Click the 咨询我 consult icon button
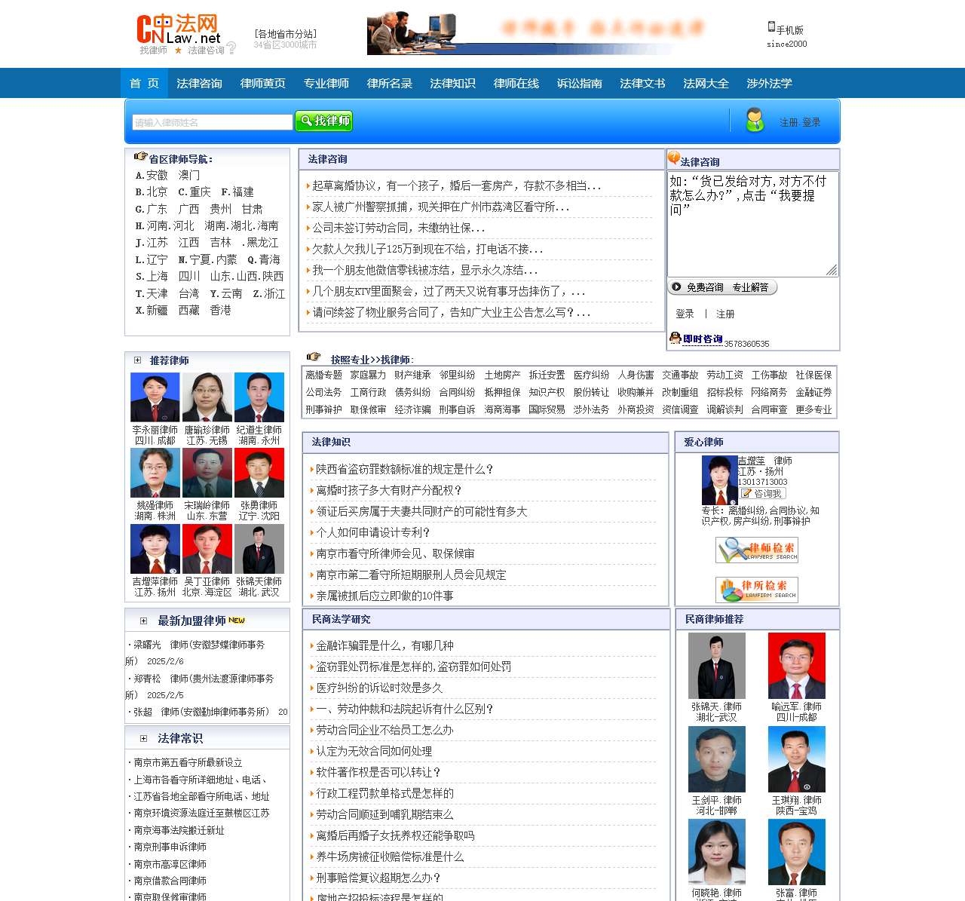The height and width of the screenshot is (901, 965). pyautogui.click(x=762, y=494)
